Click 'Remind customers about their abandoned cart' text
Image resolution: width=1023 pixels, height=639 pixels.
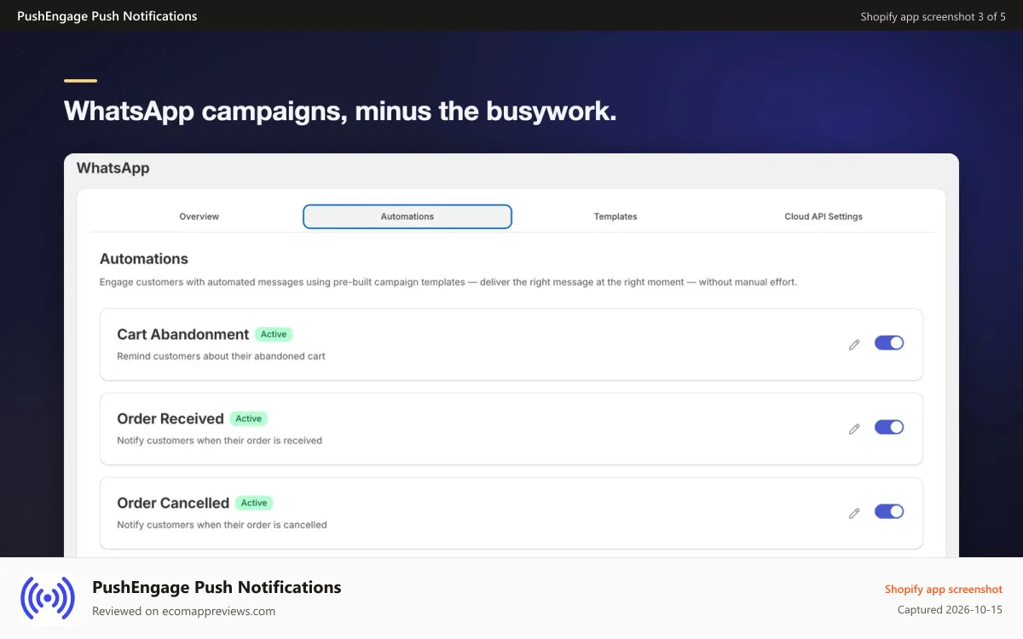221,356
